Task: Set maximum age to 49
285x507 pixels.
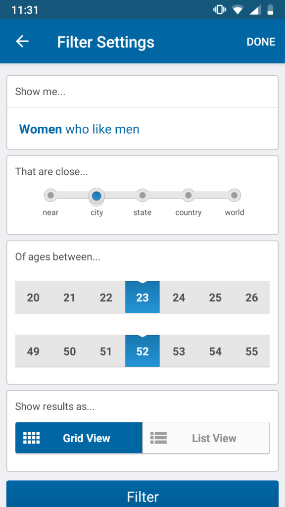Action: click(x=33, y=351)
